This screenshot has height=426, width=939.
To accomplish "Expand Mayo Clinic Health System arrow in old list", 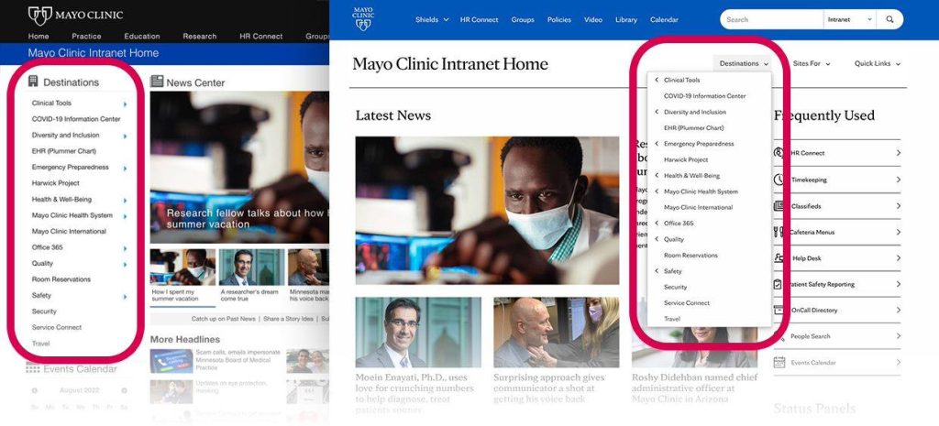I will 125,216.
